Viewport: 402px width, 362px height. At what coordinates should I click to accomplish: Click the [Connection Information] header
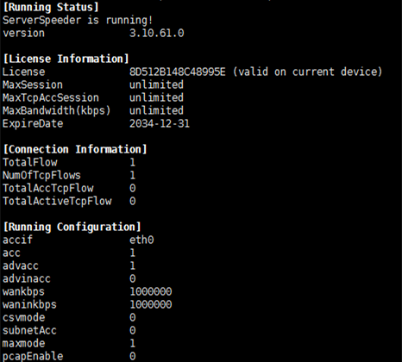pyautogui.click(x=75, y=149)
